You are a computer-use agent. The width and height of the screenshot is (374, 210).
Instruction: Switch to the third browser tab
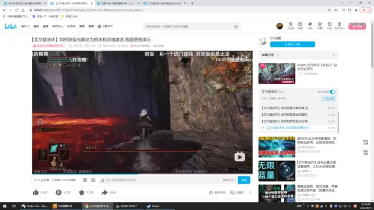(118, 3)
